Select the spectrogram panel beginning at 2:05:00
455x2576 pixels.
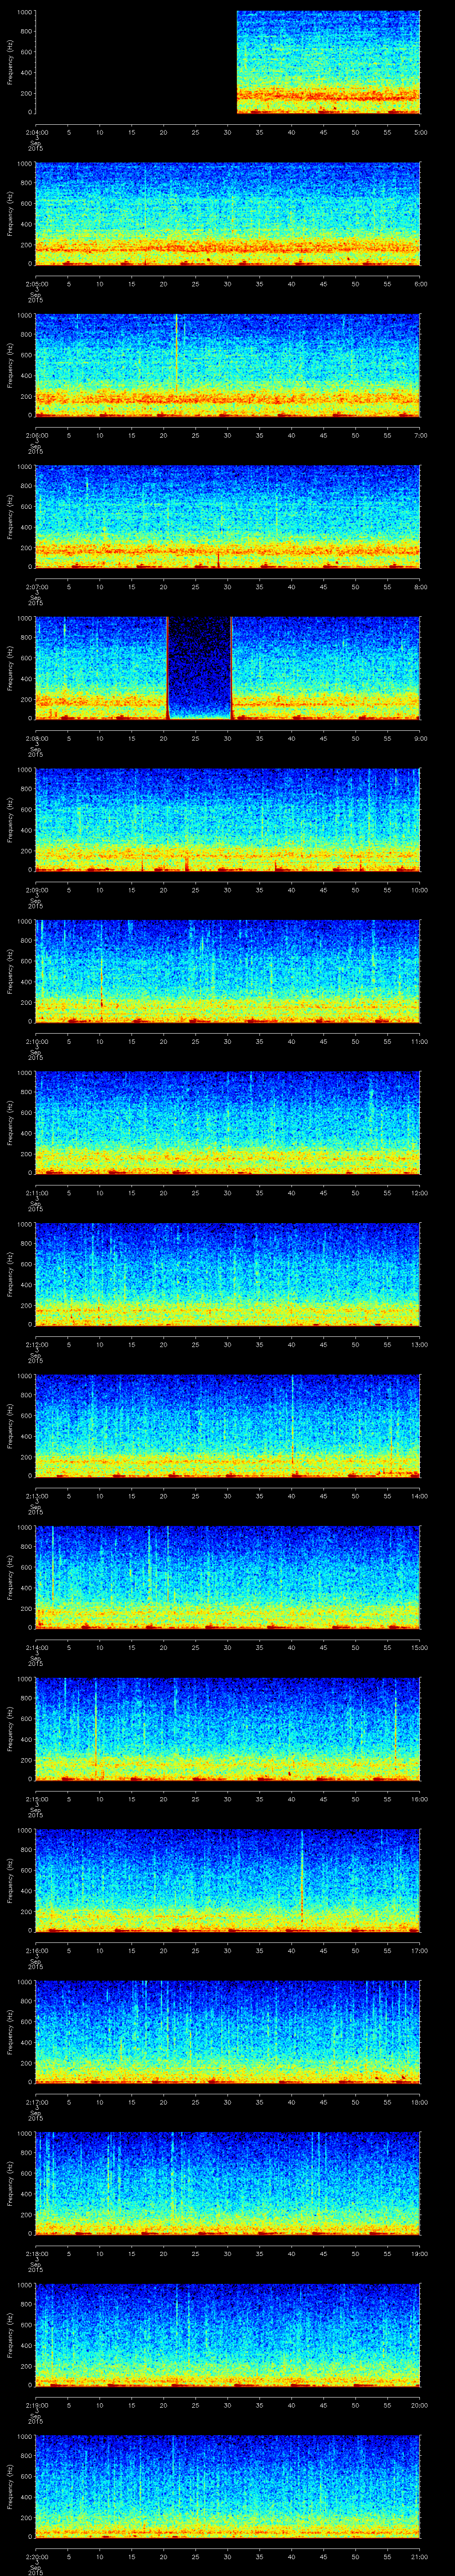228,214
